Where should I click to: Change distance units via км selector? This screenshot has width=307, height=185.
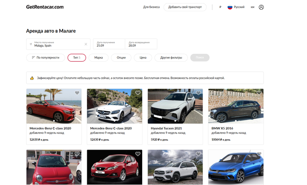pyautogui.click(x=253, y=7)
